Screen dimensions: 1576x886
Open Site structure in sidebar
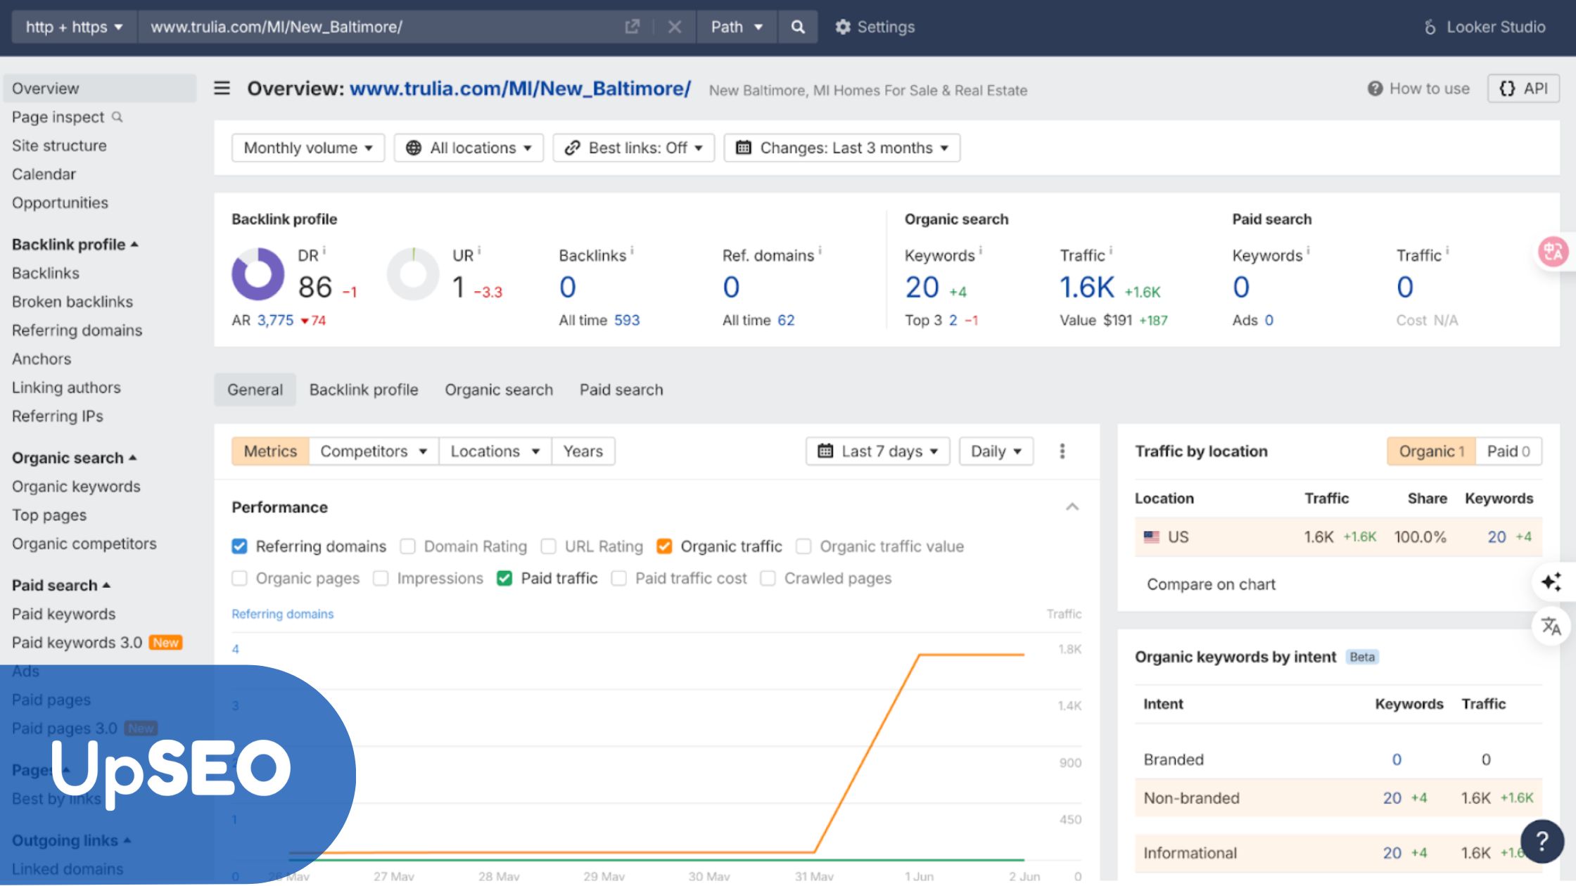(x=59, y=146)
